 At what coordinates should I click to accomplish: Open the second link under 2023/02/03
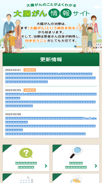[50, 104]
